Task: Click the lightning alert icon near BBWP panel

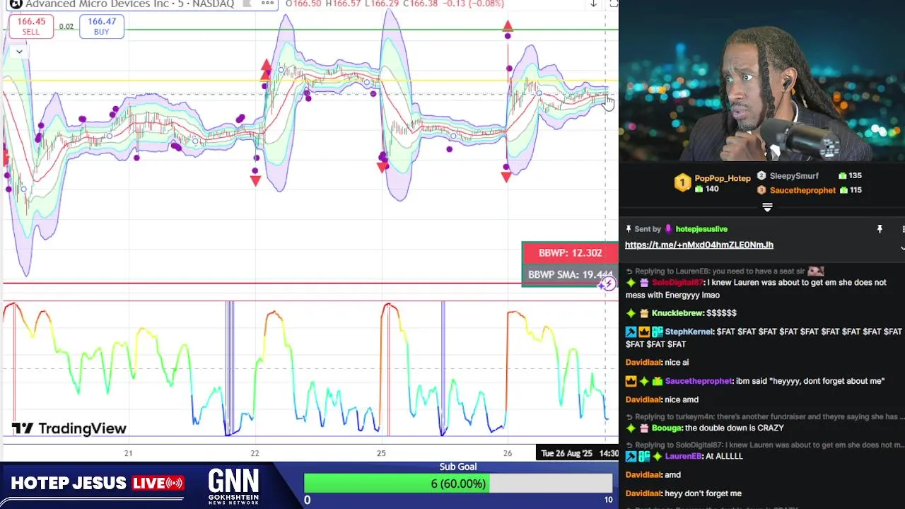Action: pyautogui.click(x=607, y=284)
